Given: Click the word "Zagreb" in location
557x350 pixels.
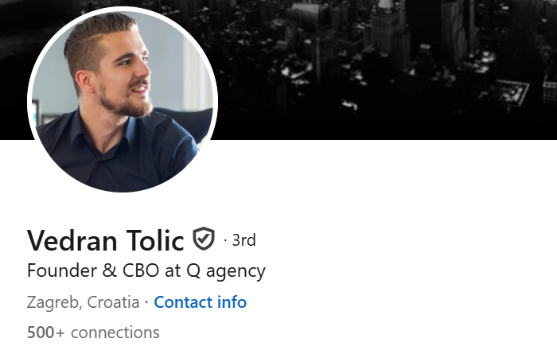Looking at the screenshot, I should 52,302.
